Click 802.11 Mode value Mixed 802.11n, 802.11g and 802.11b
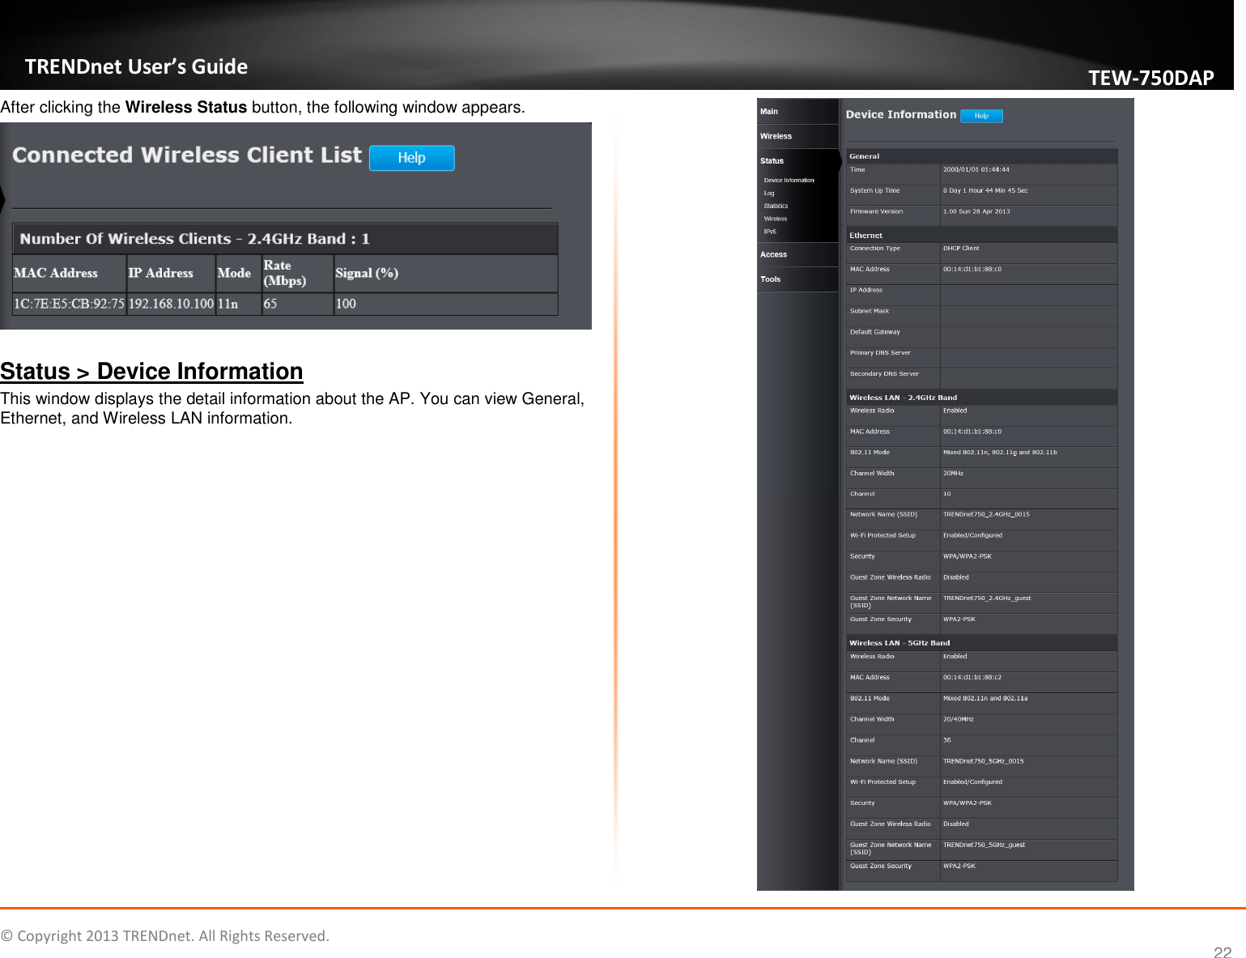1246x958 pixels. click(x=1000, y=453)
